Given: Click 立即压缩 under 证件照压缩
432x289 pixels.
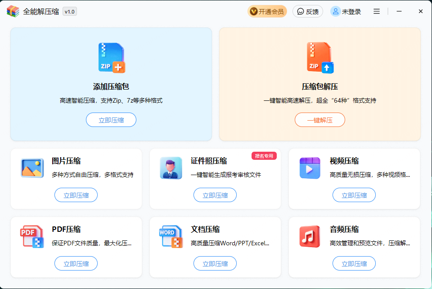Looking at the screenshot, I should (215, 195).
